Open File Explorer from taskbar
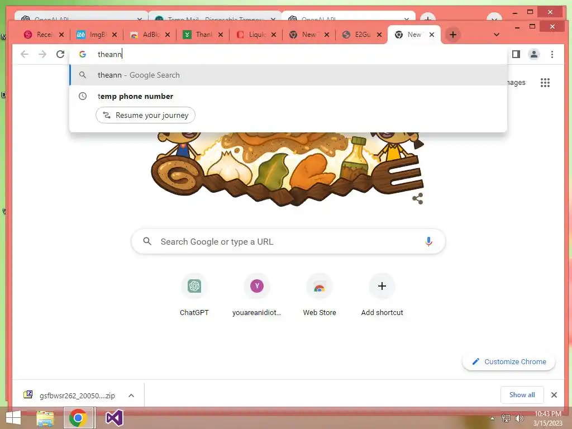 [45, 418]
